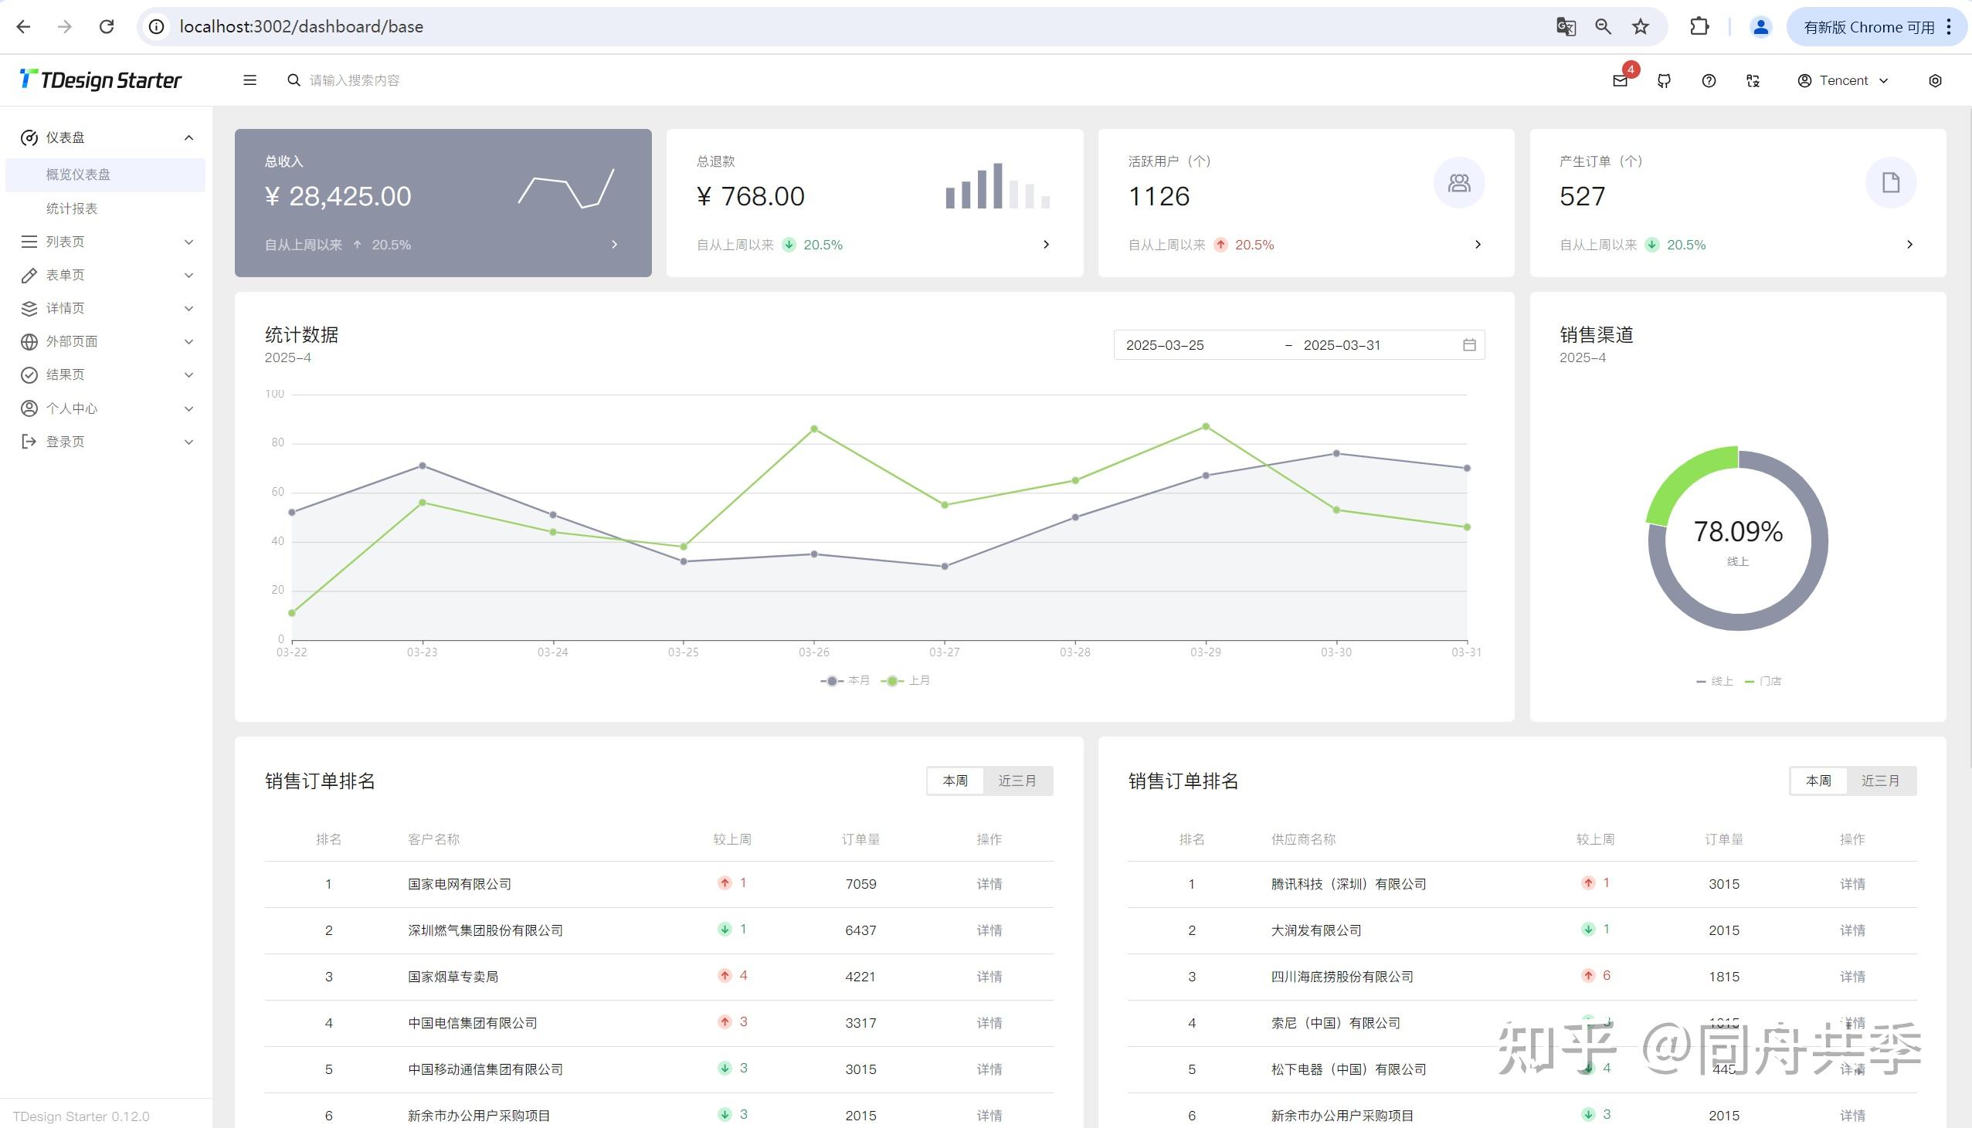Open the mail notifications icon with badge 4
The width and height of the screenshot is (1972, 1128).
(1620, 80)
